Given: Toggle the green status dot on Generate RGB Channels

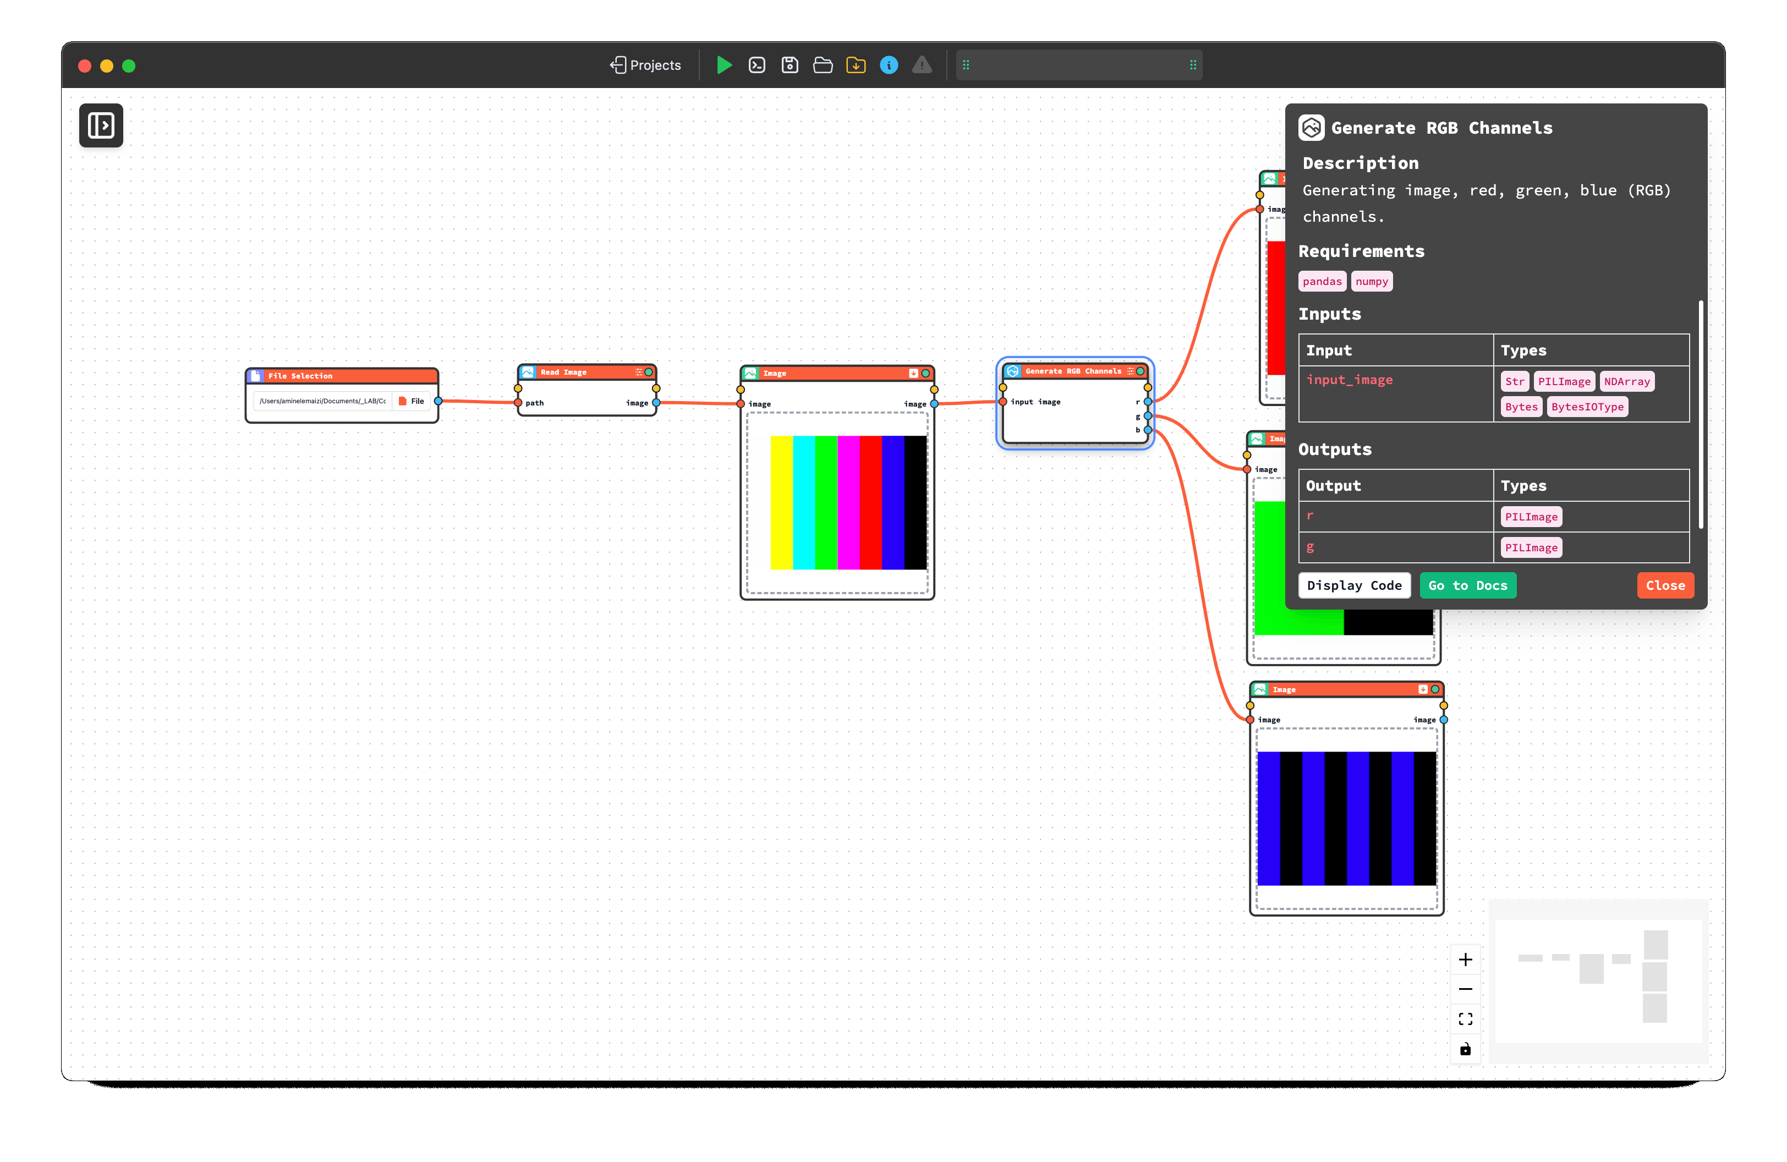Looking at the screenshot, I should (x=1141, y=370).
